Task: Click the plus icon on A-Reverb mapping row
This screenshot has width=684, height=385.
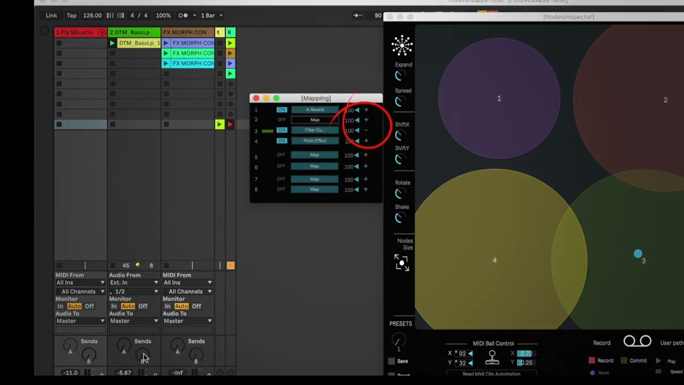Action: (366, 110)
